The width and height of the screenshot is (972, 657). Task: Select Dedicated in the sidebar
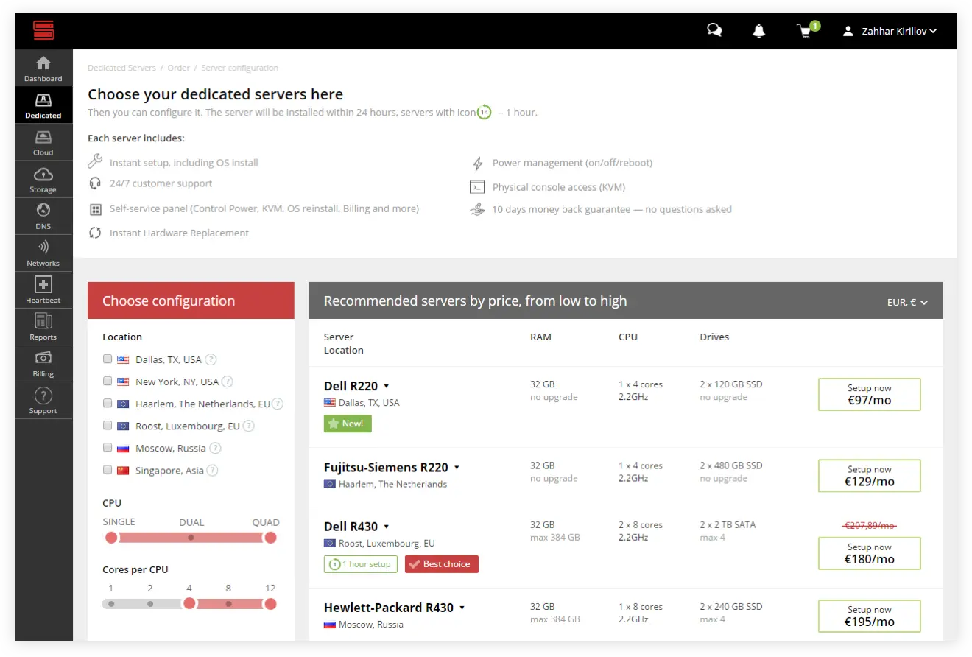(43, 105)
